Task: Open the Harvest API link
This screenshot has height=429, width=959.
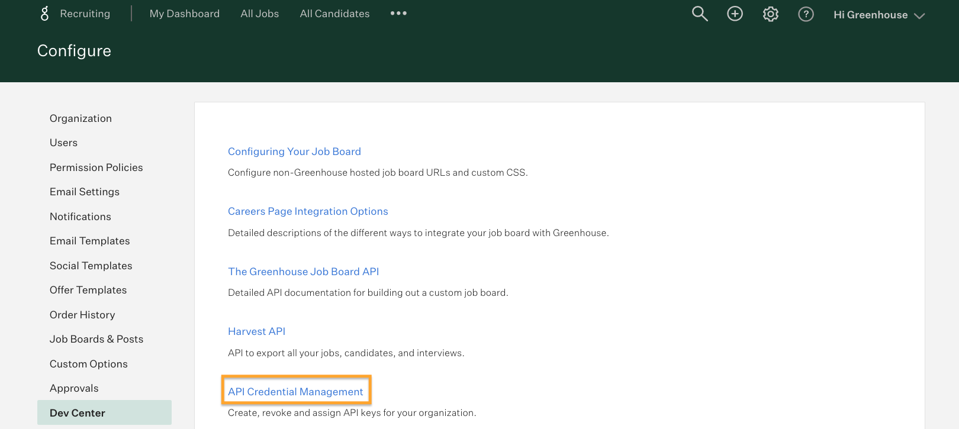Action: point(256,331)
